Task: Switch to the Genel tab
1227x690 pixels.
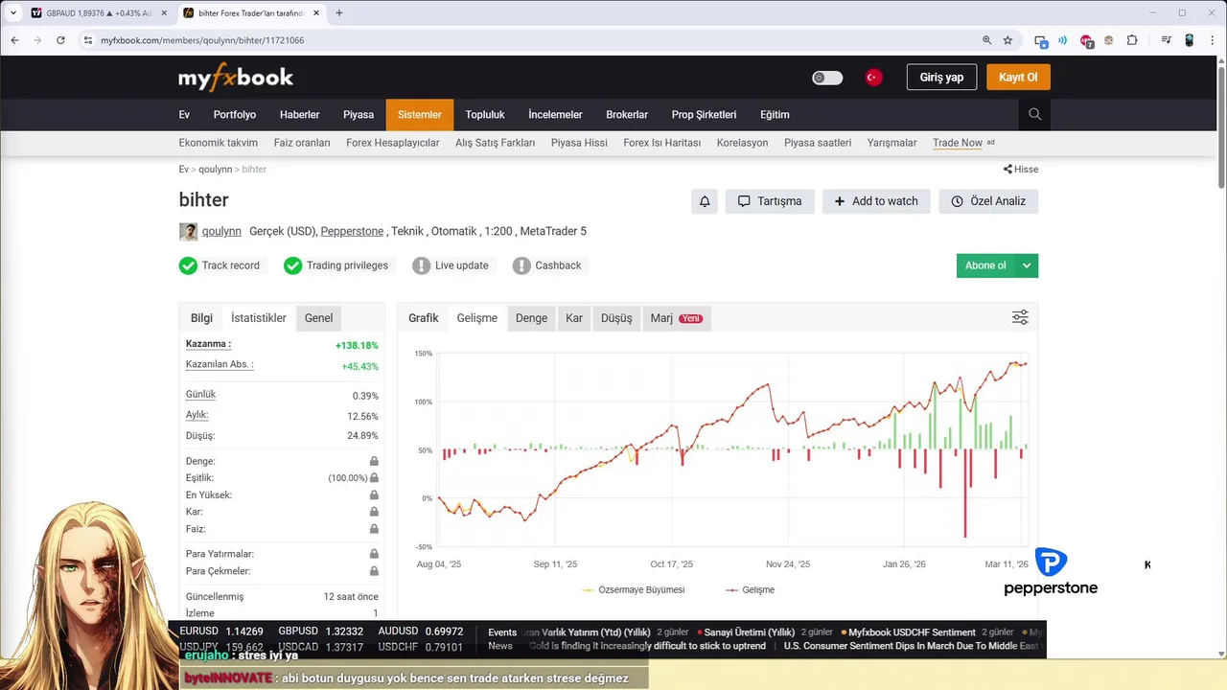Action: [319, 318]
